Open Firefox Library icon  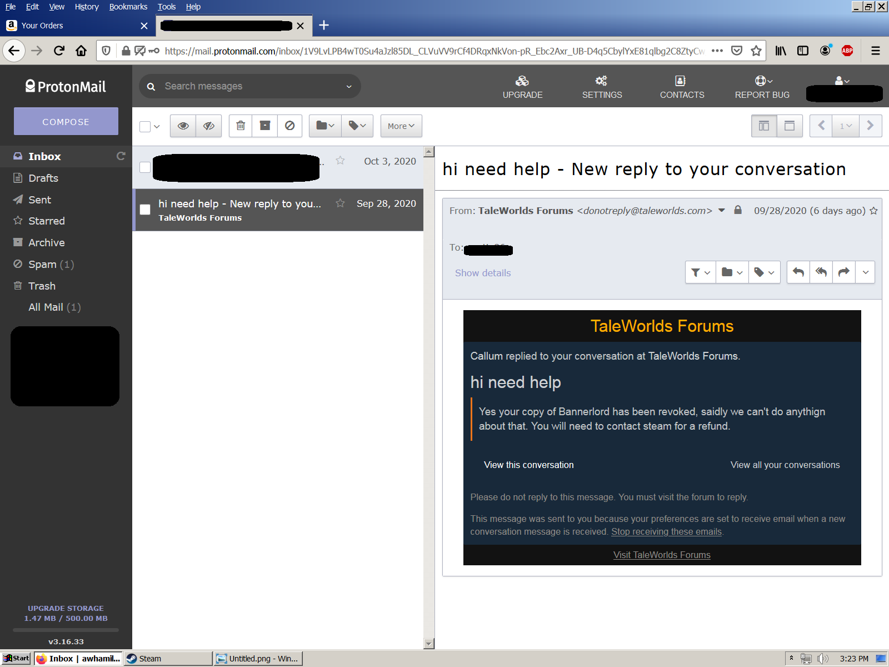pyautogui.click(x=781, y=51)
